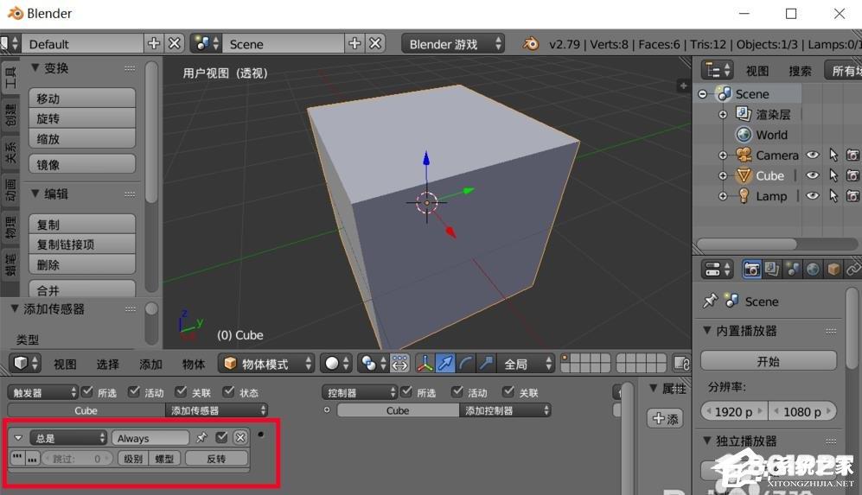The height and width of the screenshot is (495, 862).
Task: Select the translate manipulator arrow icon
Action: (444, 363)
